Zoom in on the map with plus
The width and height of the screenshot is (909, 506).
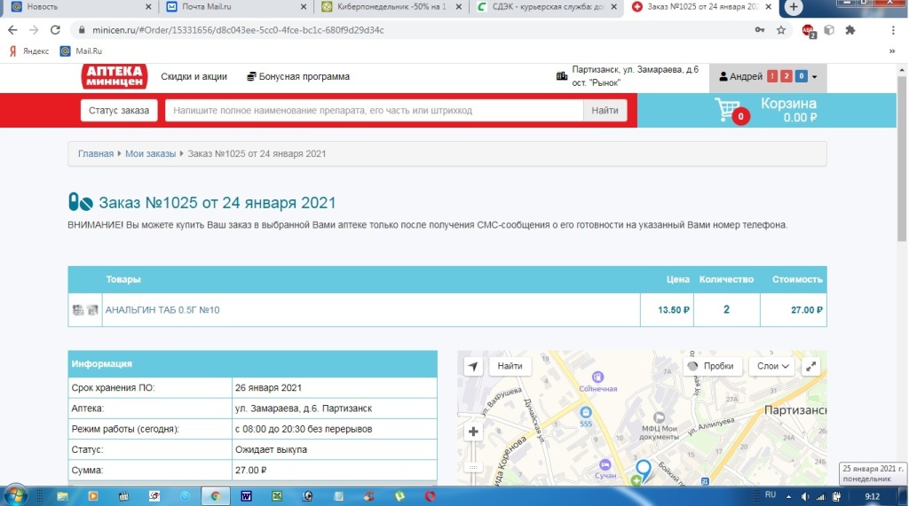point(473,432)
